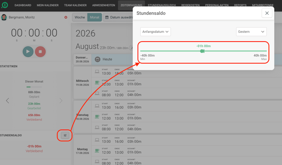282x165 pixels.
Task: Select the Zeiterfassung tab
Action: pos(131,5)
